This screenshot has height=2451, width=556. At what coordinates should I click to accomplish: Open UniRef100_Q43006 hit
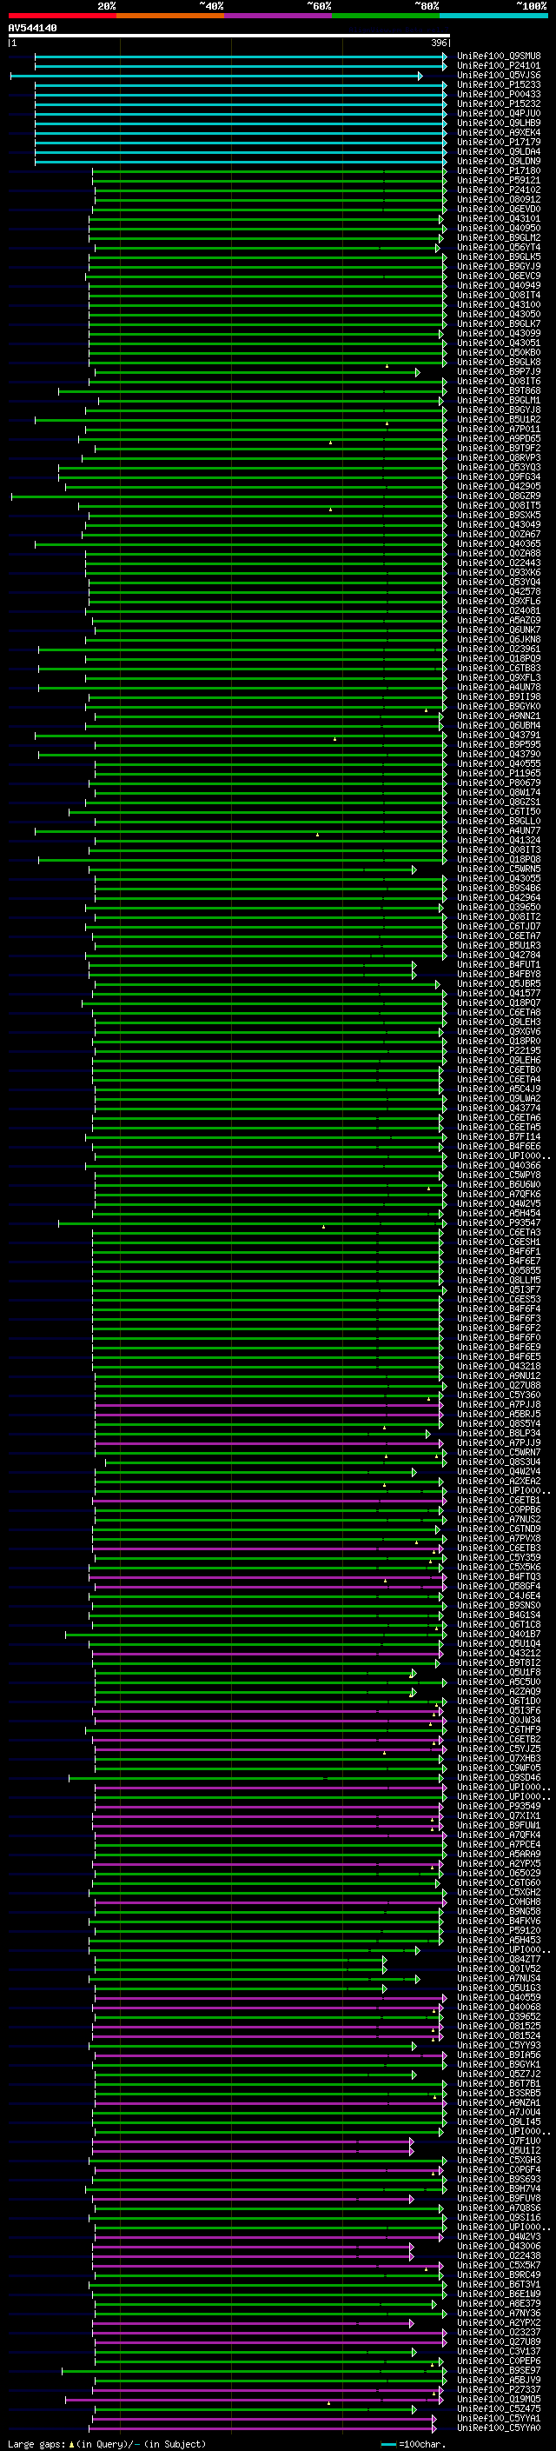coord(498,2247)
